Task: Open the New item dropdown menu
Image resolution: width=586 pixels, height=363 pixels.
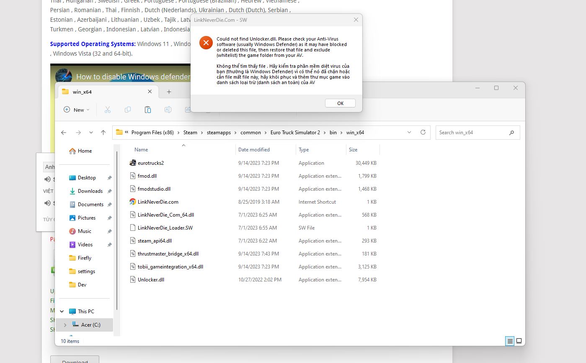Action: point(77,110)
